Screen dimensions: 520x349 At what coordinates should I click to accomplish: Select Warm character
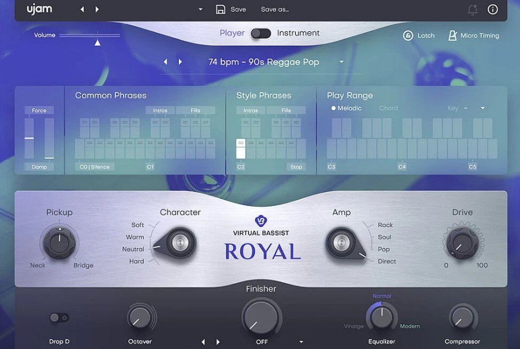(135, 237)
